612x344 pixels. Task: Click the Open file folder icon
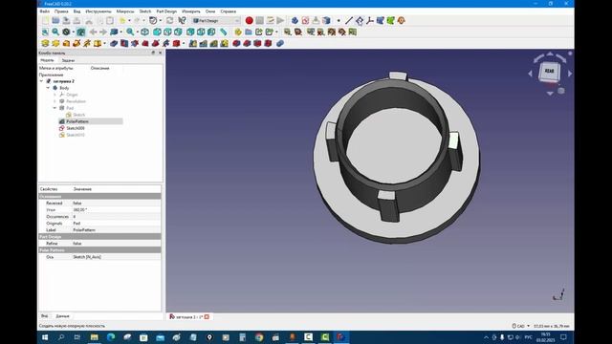[x=55, y=21]
